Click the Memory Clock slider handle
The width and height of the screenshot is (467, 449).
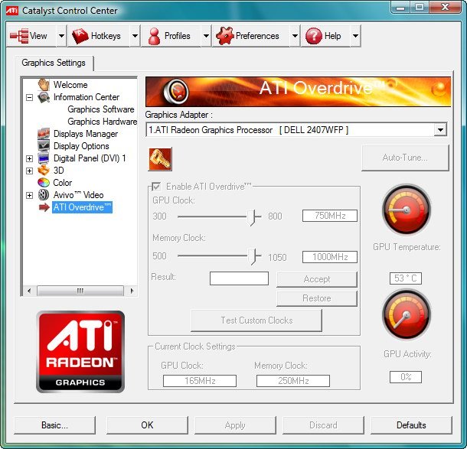[x=252, y=256]
